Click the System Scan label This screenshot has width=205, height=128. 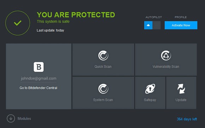click(x=103, y=100)
